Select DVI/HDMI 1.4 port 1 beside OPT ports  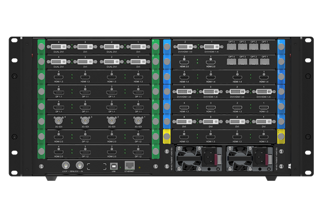pyautogui.click(x=212, y=47)
